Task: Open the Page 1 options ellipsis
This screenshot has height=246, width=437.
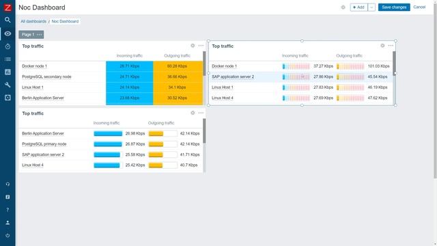Action: coord(40,35)
